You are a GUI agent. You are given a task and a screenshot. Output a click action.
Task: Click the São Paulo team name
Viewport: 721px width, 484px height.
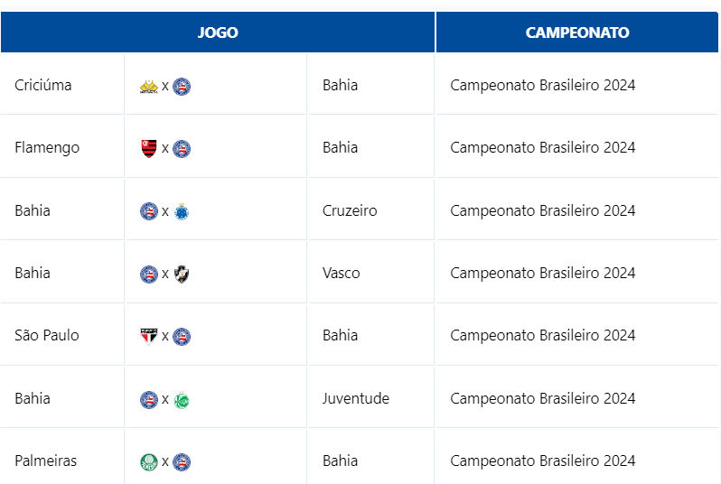[47, 335]
